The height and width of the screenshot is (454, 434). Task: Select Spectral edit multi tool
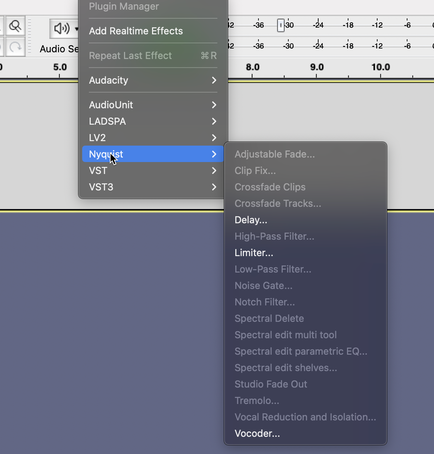(306, 335)
